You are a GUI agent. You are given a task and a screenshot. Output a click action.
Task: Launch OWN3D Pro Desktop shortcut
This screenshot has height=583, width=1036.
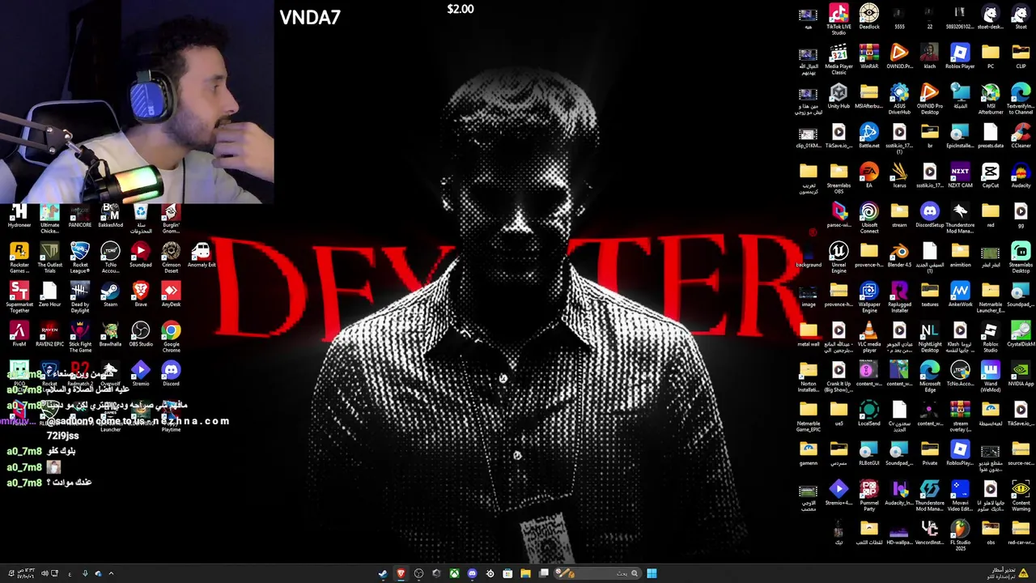(930, 99)
